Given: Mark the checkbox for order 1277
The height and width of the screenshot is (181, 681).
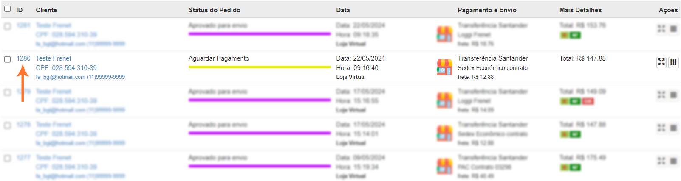Looking at the screenshot, I should click(7, 159).
